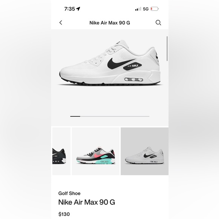Tap the main white Air Max shoe image
This screenshot has height=219, width=219.
tap(110, 63)
